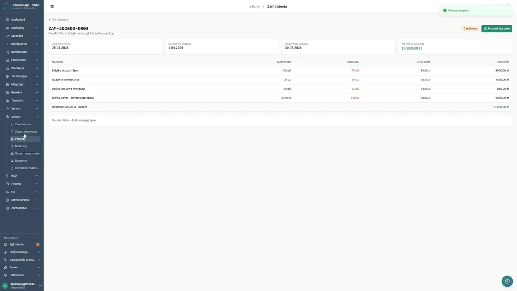
Task: Expand the Projekty menu chevron
Action: coord(37,92)
